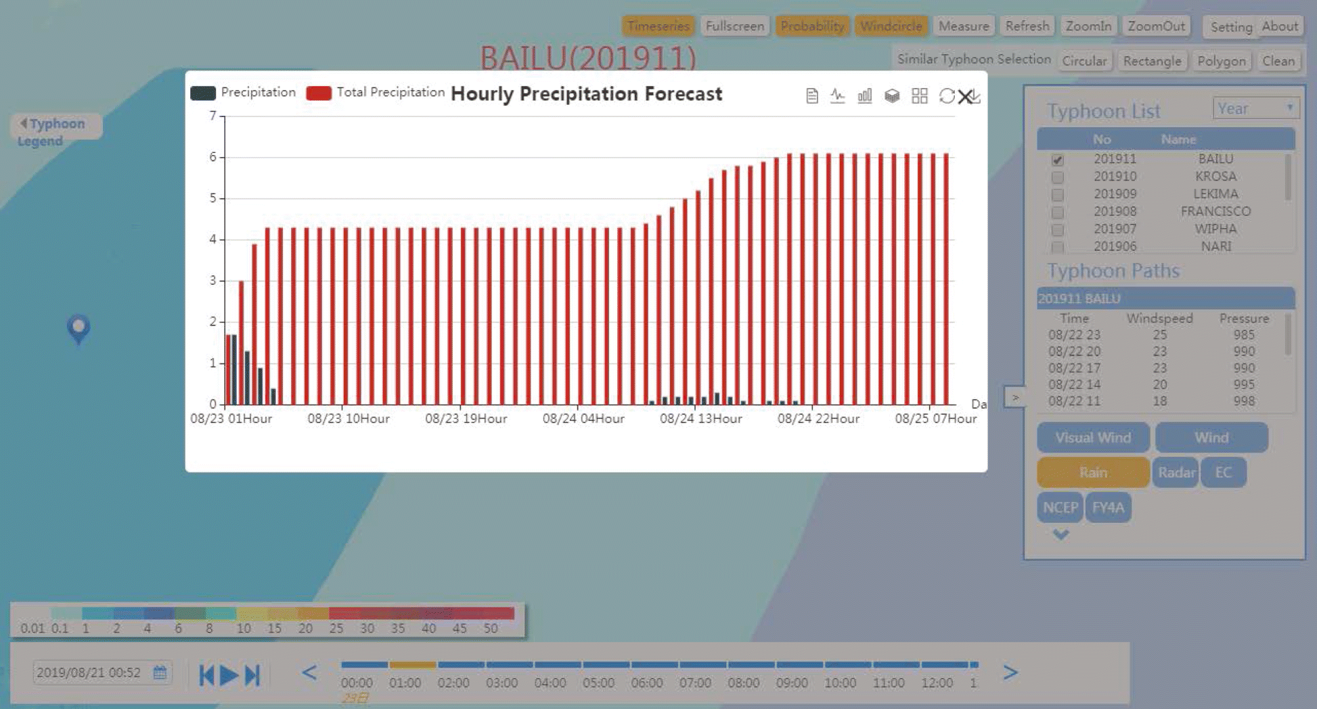Select path row 08/22 14
Image resolution: width=1317 pixels, height=709 pixels.
pyautogui.click(x=1161, y=384)
